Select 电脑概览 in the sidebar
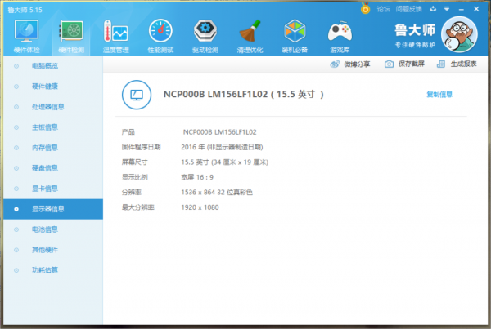The width and height of the screenshot is (491, 329). (53, 66)
